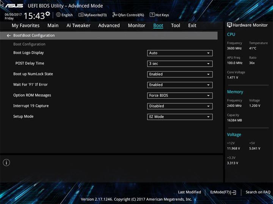Screen dimensions: 273x204
Task: Click the settings gear next to the clock
Action: tap(47, 14)
